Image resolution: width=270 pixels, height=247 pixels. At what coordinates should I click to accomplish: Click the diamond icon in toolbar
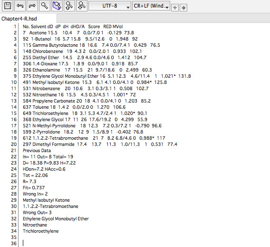pos(183,8)
